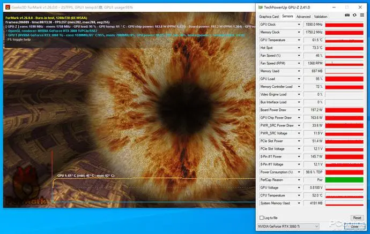Click the GPU-Z app icon in title bar
The image size is (370, 234).
(261, 7)
